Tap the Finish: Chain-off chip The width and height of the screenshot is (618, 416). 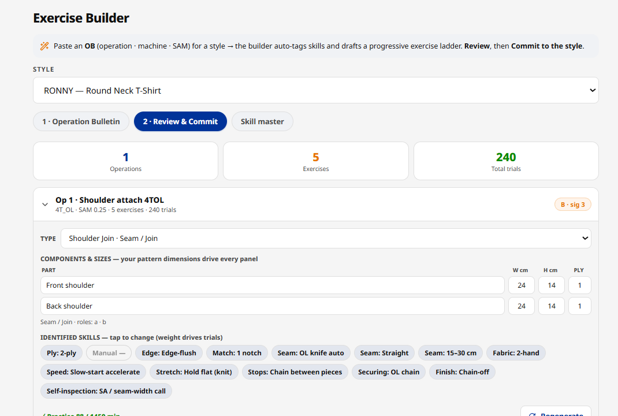(462, 372)
